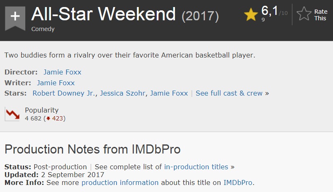Screen dimensions: 333x192
Task: Open Jamie Foxx in the Stars list
Action: 169,93
